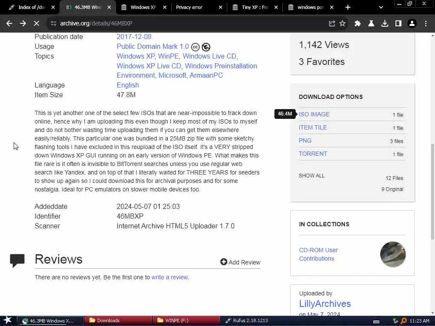Open the Windows XP Live CD topic
Screen dimensions: 435x326
tap(149, 66)
